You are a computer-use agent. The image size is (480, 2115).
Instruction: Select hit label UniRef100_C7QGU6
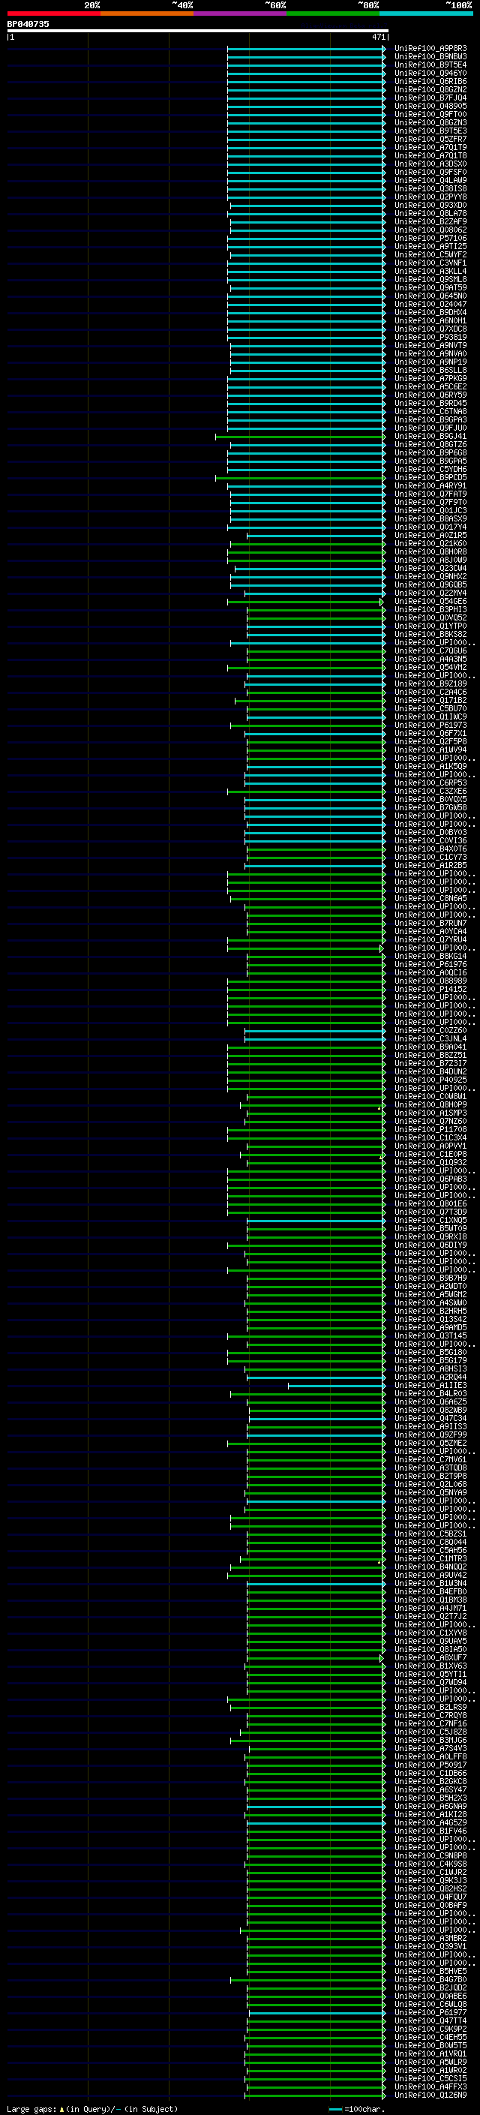(x=430, y=651)
